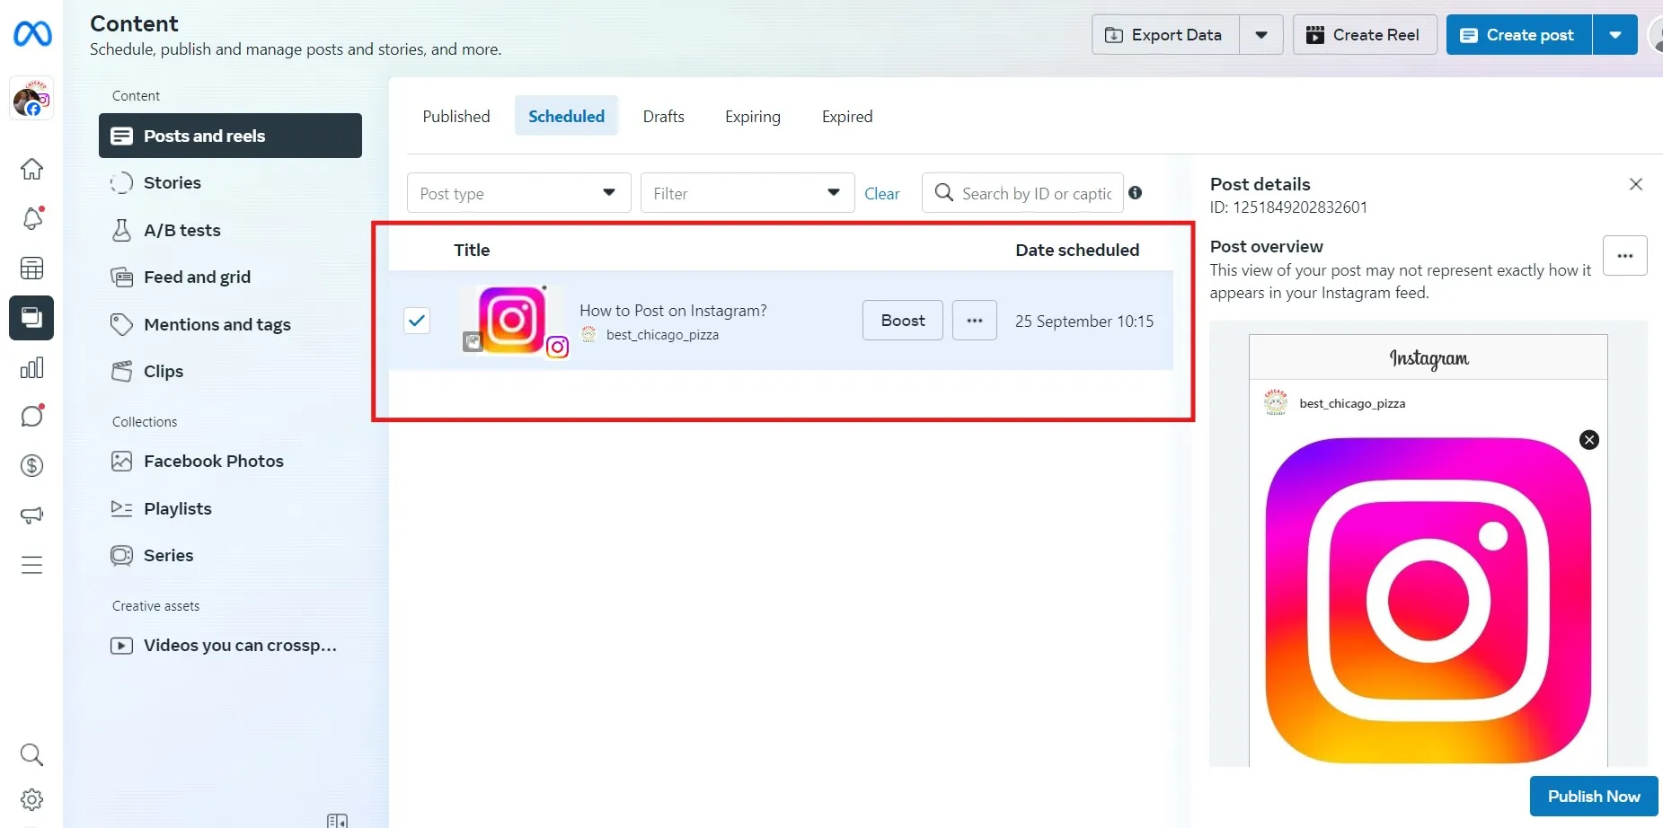Expand Create post dropdown arrow
Image resolution: width=1663 pixels, height=828 pixels.
[x=1615, y=35]
